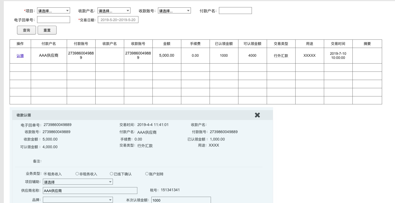Click the 供应商名称 input field
Screen dimensions: 395x203
point(90,191)
